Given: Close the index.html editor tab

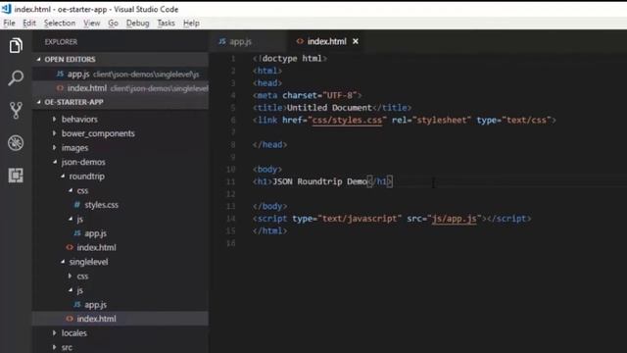Looking at the screenshot, I should (356, 41).
